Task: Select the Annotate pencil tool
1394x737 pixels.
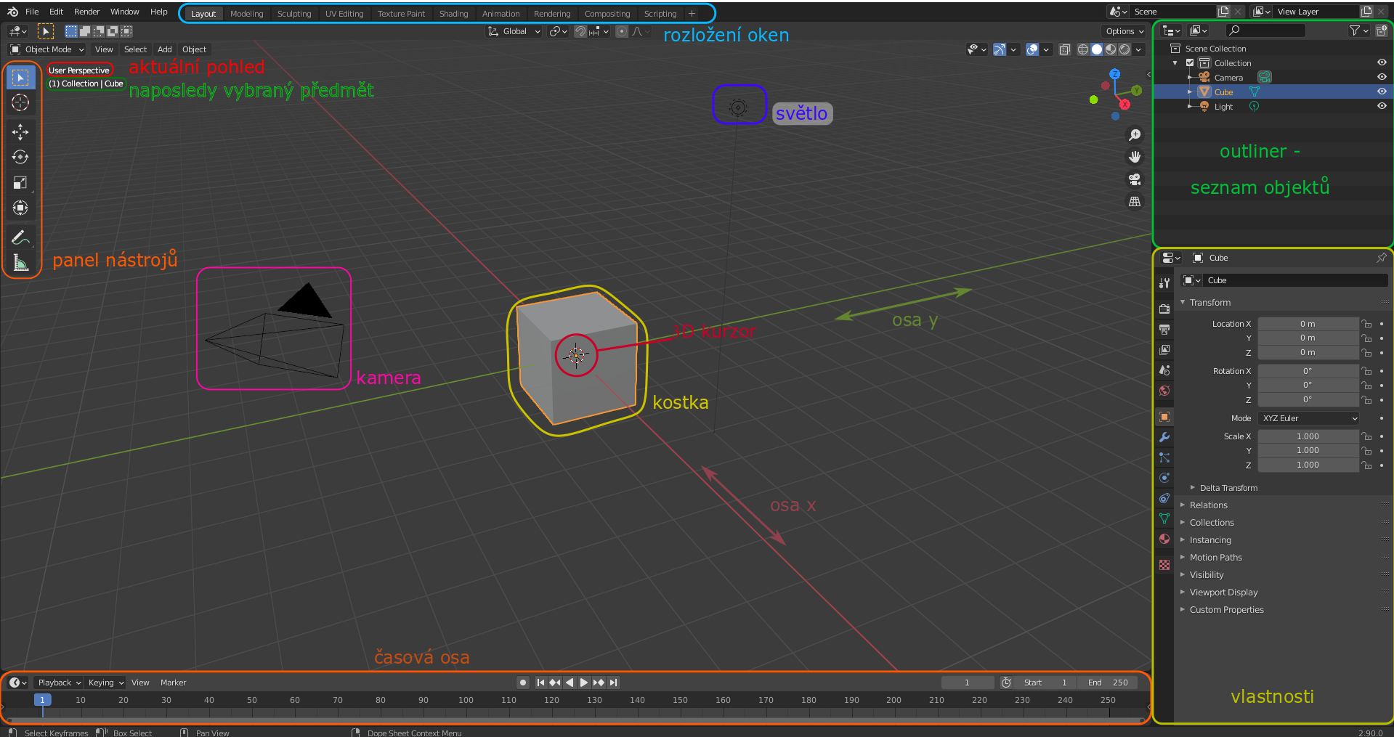Action: [x=20, y=237]
